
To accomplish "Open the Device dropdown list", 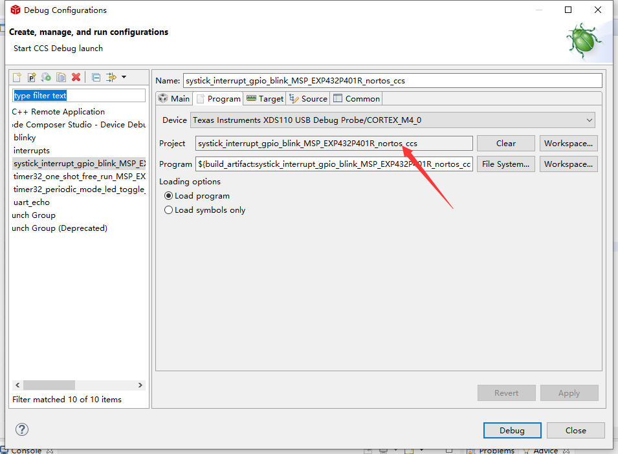I will (589, 120).
